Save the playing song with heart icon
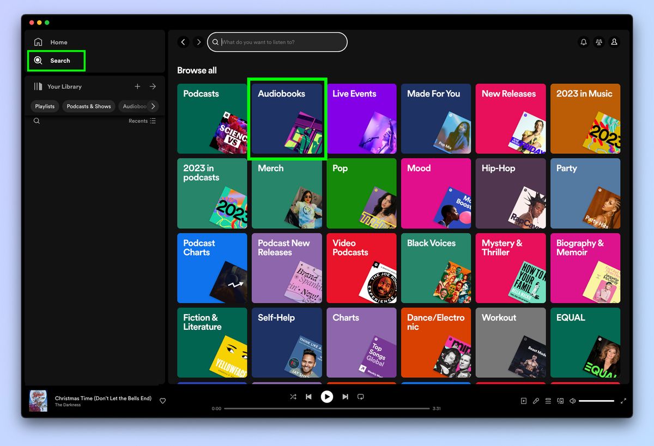The height and width of the screenshot is (446, 654). (x=162, y=401)
